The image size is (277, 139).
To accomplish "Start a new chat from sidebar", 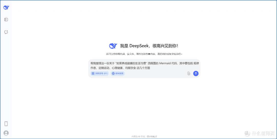I will [x=6, y=32].
